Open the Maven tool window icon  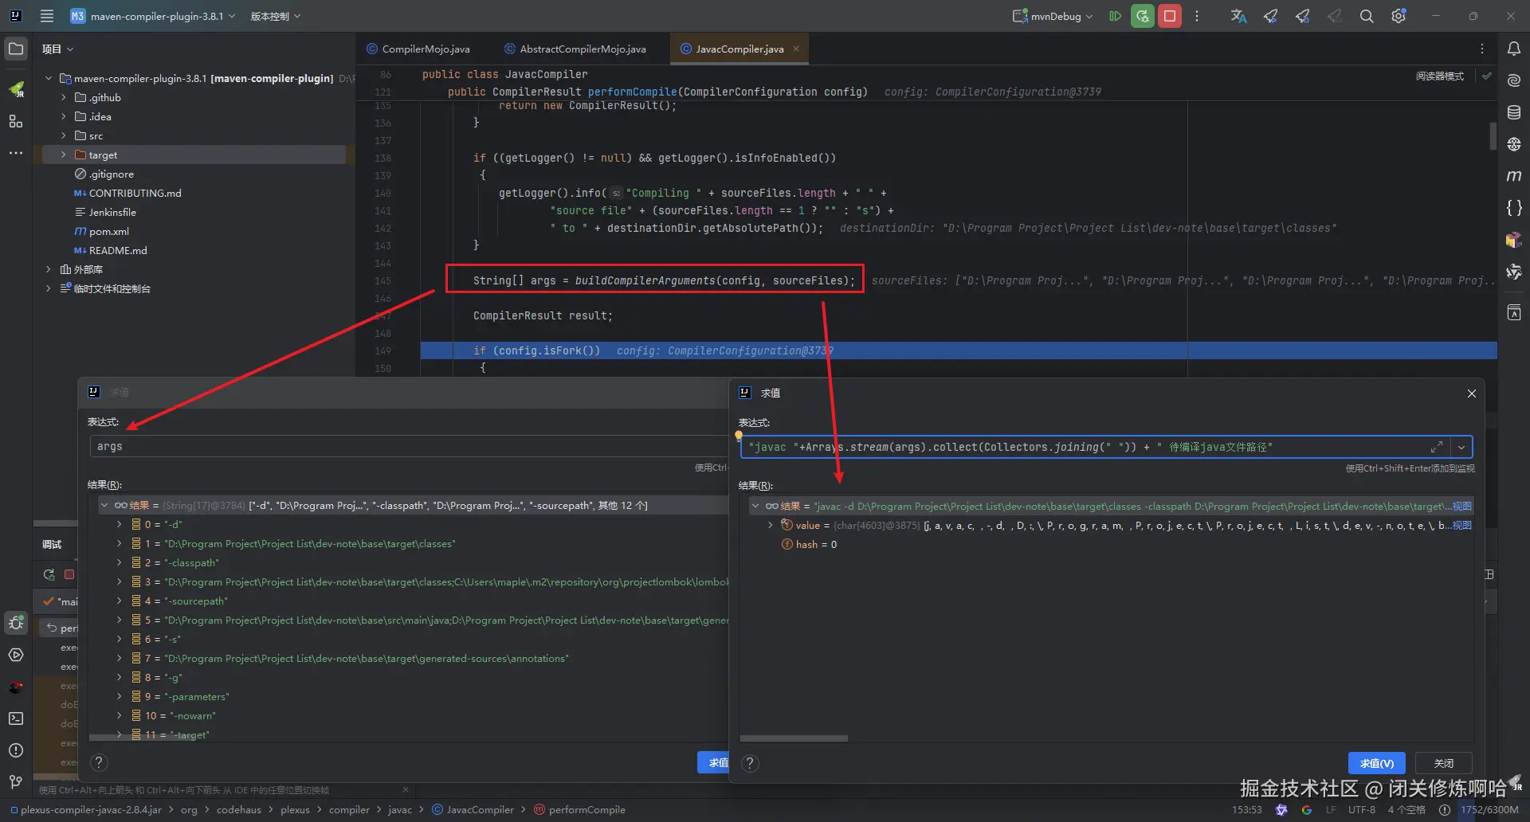(x=1514, y=176)
